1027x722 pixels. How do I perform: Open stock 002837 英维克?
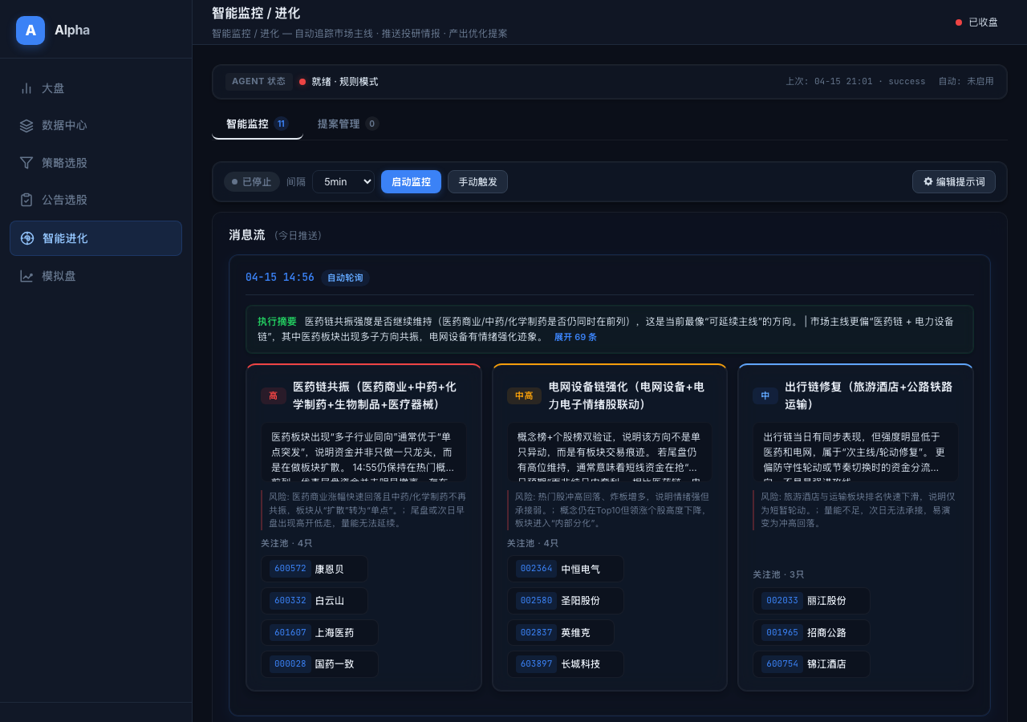tap(561, 632)
